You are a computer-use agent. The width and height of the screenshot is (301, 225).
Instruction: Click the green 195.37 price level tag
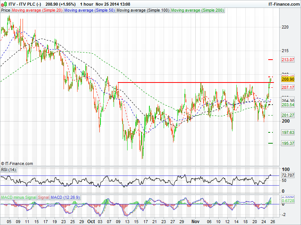tap(287, 144)
